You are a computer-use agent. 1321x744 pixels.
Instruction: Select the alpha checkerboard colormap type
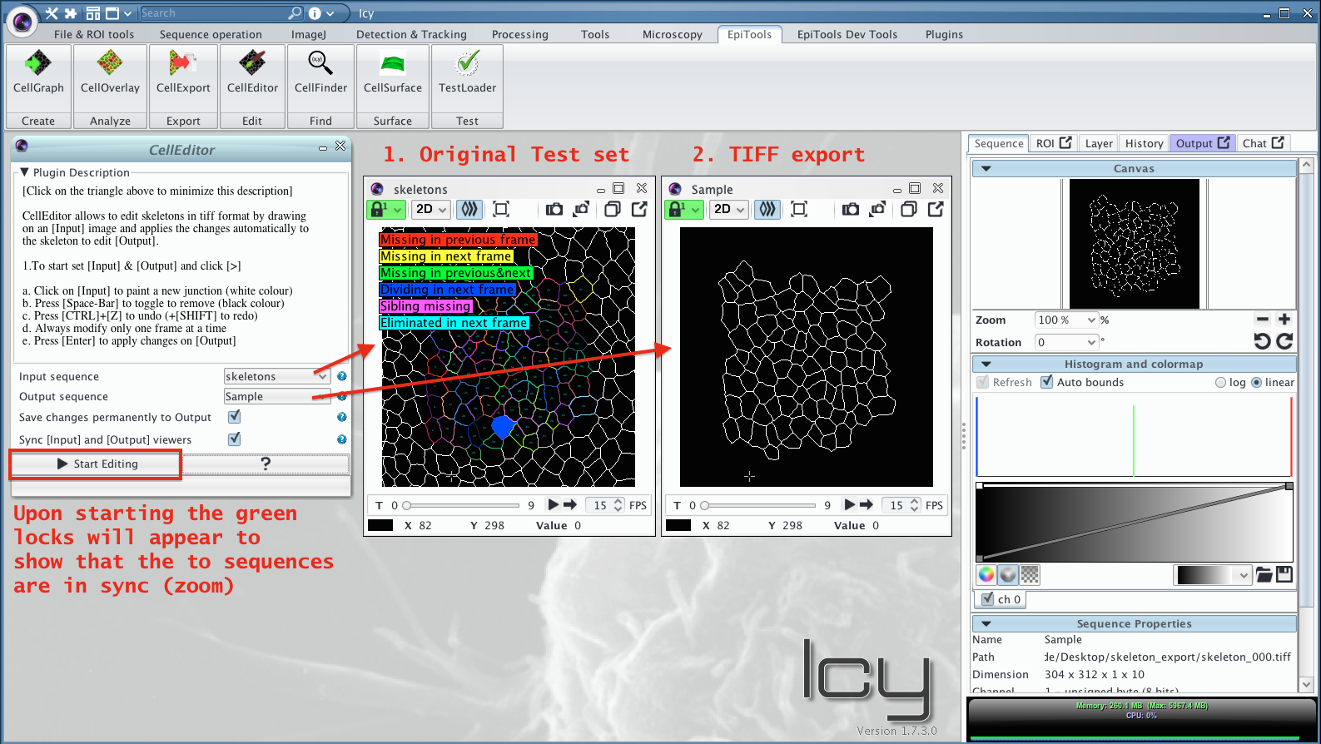click(1030, 575)
